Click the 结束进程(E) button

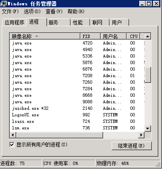(x=132, y=146)
